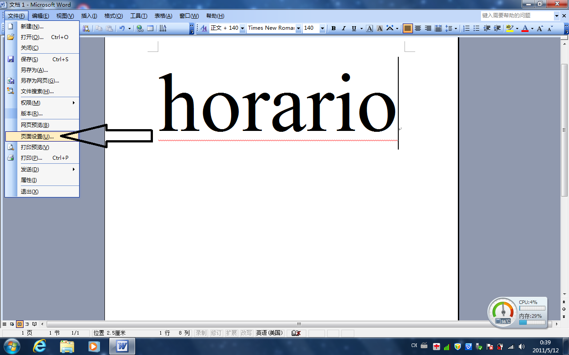
Task: Toggle left text alignment button
Action: pos(408,28)
